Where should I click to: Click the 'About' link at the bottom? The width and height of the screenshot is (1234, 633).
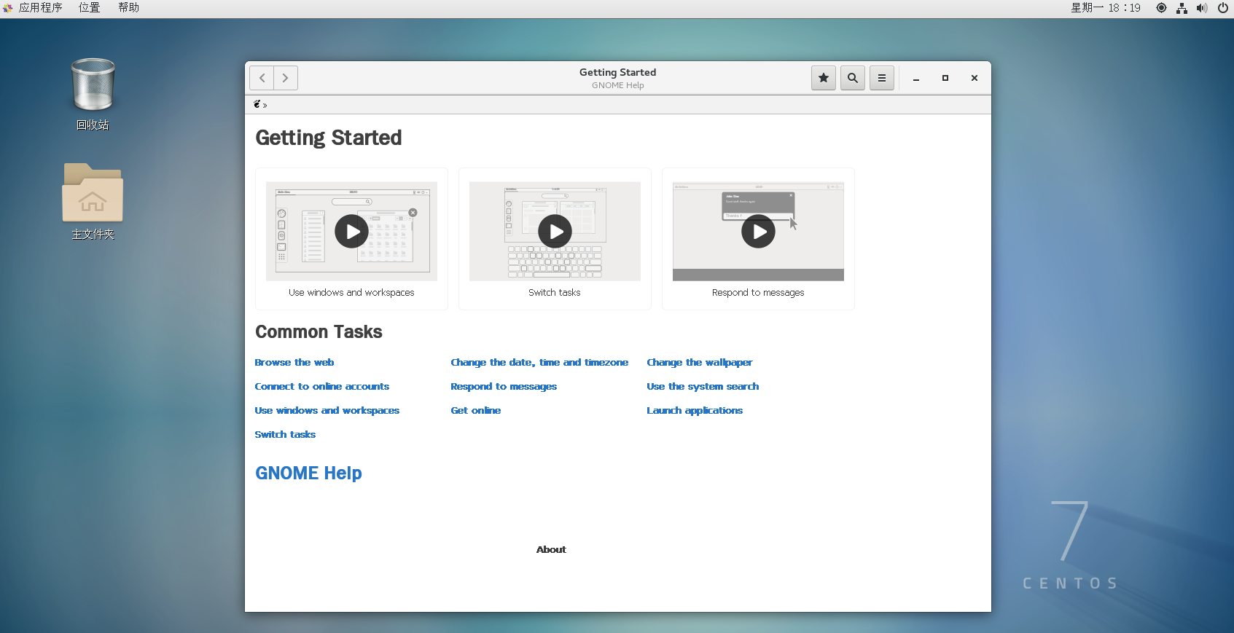click(551, 549)
